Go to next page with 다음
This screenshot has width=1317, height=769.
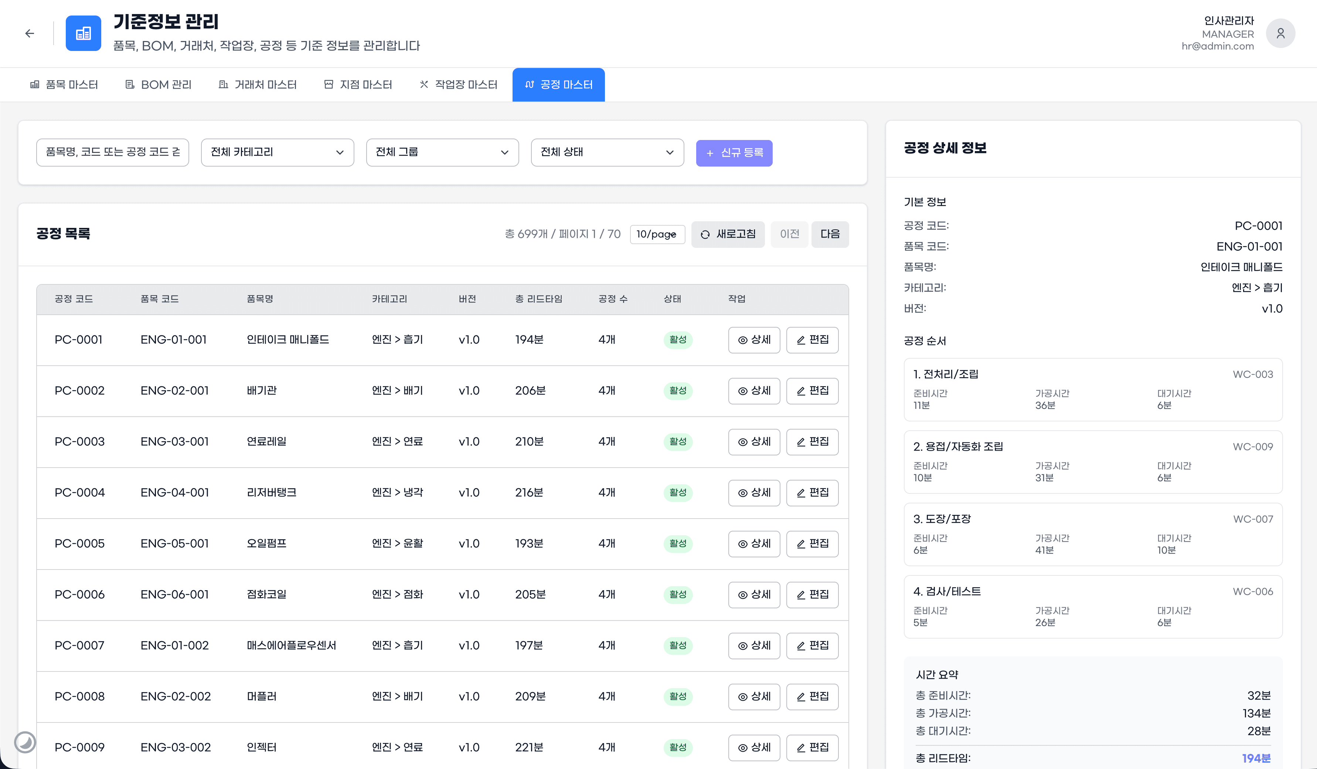pyautogui.click(x=829, y=234)
